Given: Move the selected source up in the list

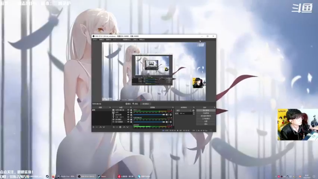Looking at the screenshot, I should (124, 127).
